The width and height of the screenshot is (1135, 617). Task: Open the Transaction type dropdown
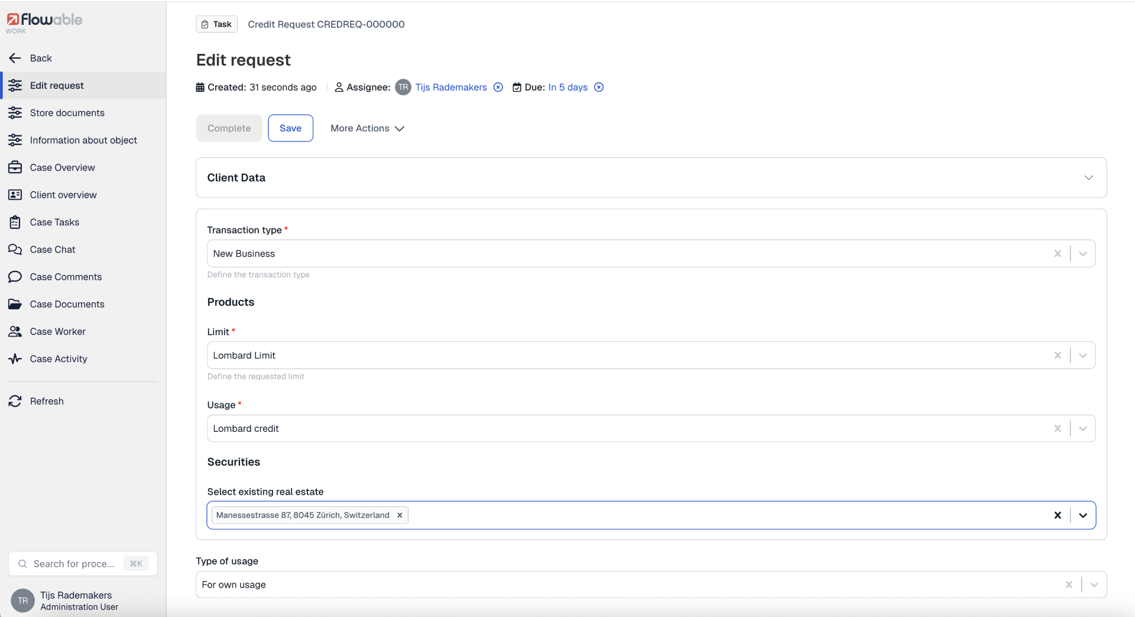[x=1083, y=254]
